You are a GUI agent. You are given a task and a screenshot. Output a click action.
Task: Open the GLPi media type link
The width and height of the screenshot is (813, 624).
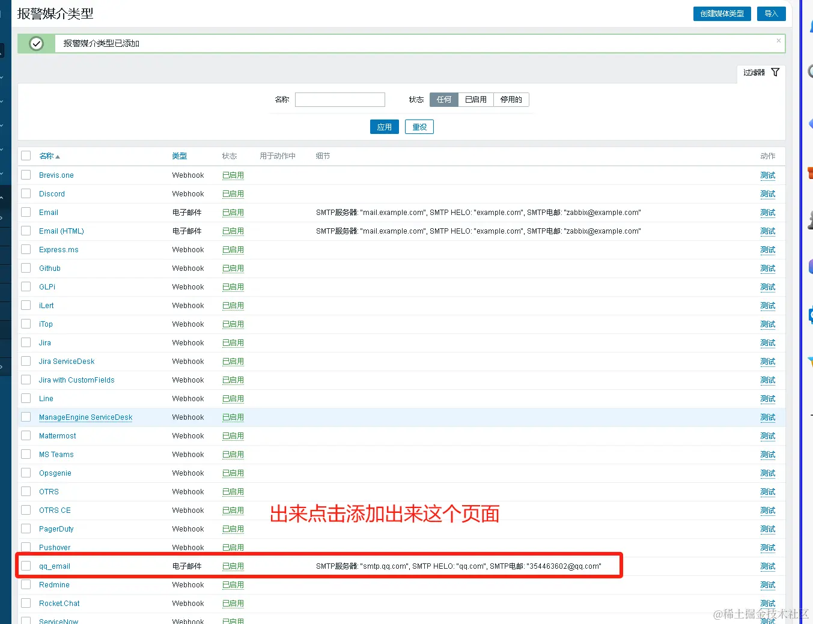click(47, 287)
